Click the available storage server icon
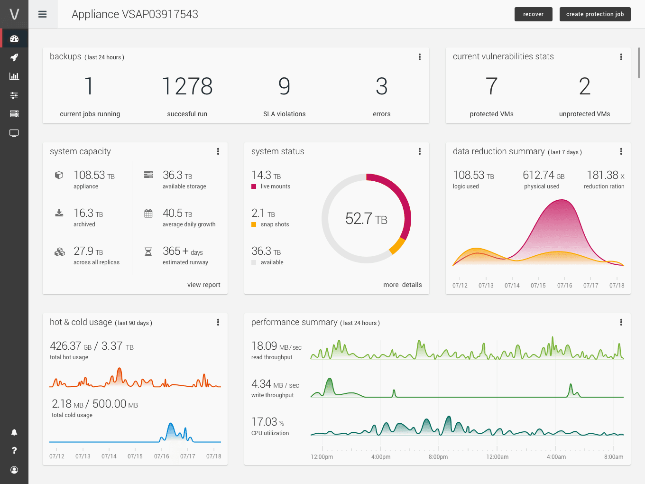The width and height of the screenshot is (645, 484). 148,175
